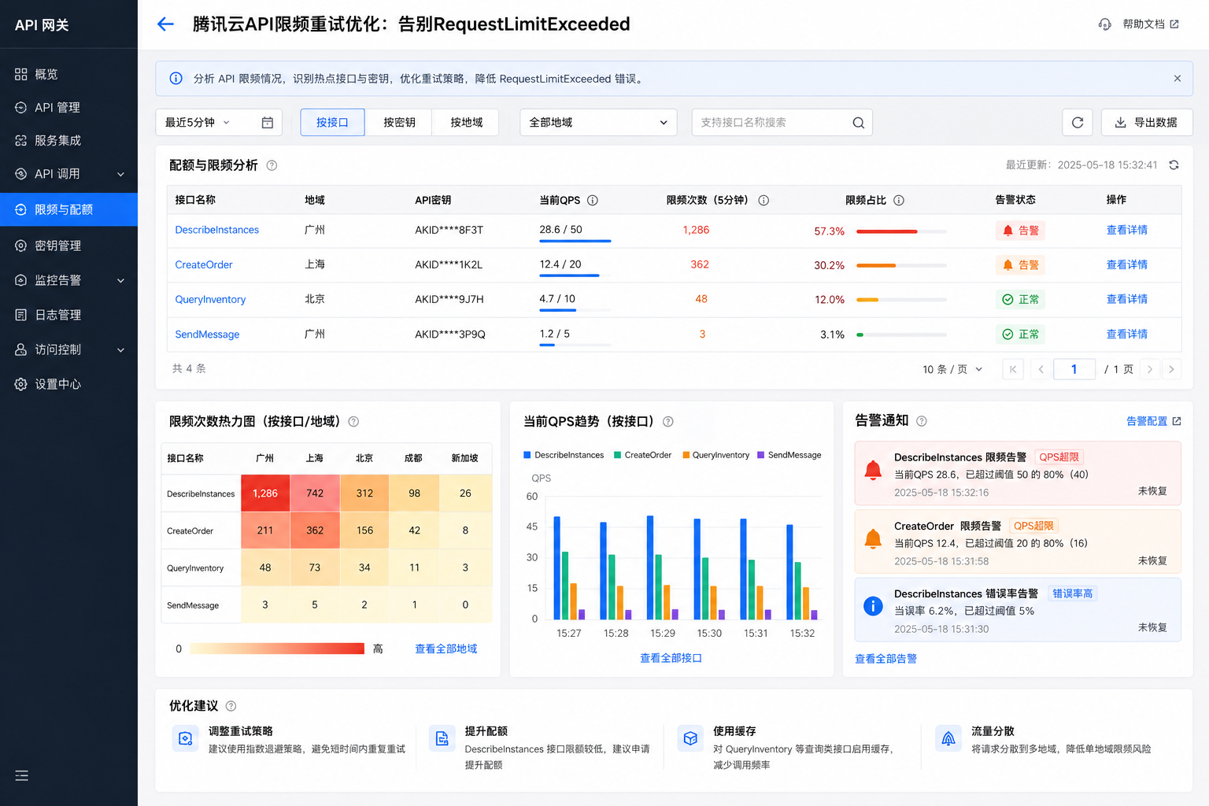Click the red bell on DescribeInstances 限频告警
This screenshot has height=806, width=1209.
tap(873, 471)
